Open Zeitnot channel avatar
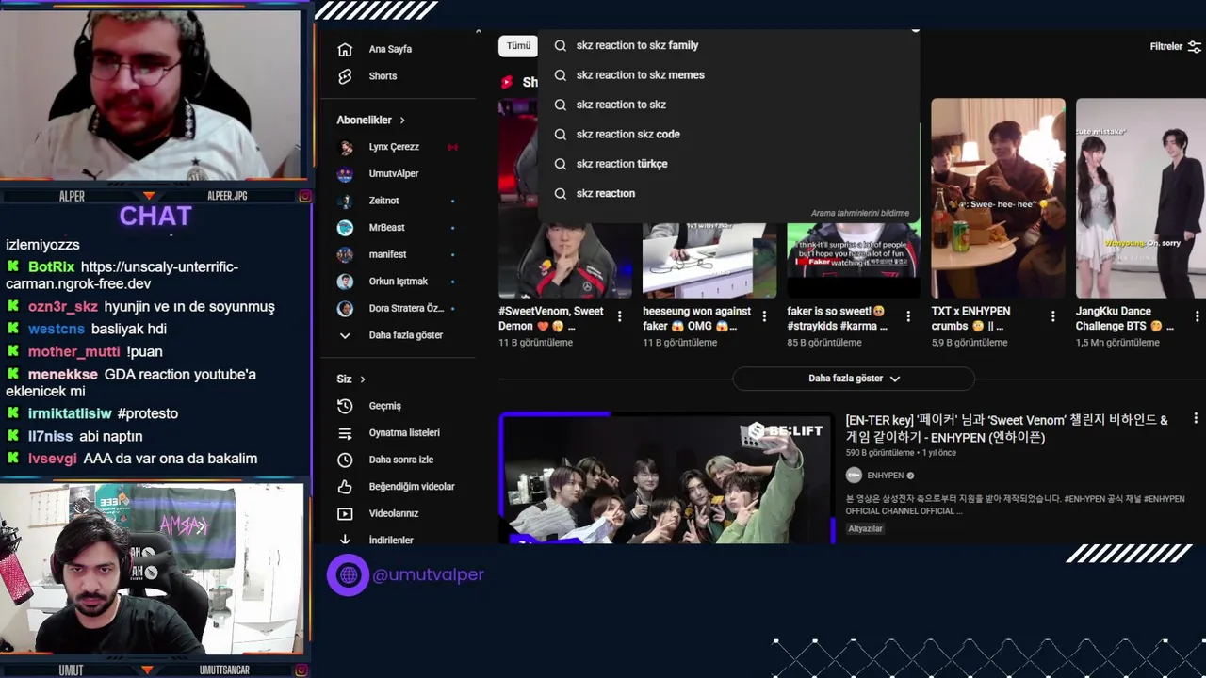Screen dimensions: 1206x678 [x=346, y=201]
